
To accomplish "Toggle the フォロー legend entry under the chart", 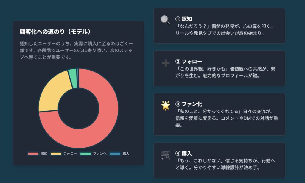I will point(64,154).
